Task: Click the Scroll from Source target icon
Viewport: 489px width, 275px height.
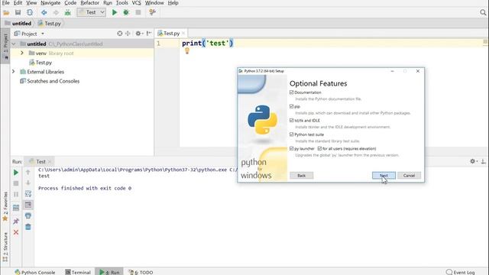Action: tap(120, 34)
